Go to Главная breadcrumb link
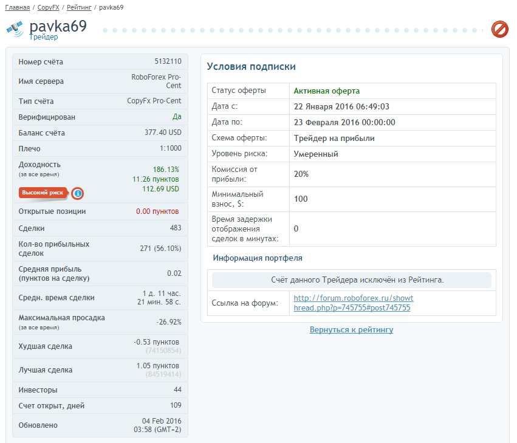517x443 pixels. click(18, 7)
